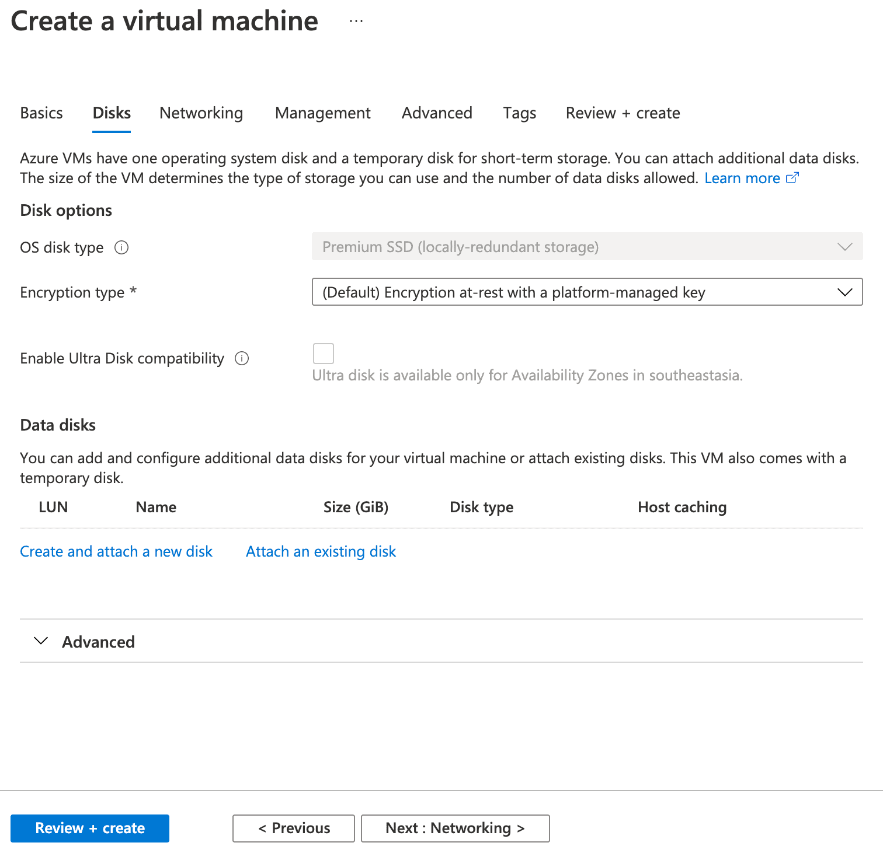Click the info icon beside Enable Ultra Disk compatibility
The width and height of the screenshot is (883, 860).
click(x=242, y=359)
